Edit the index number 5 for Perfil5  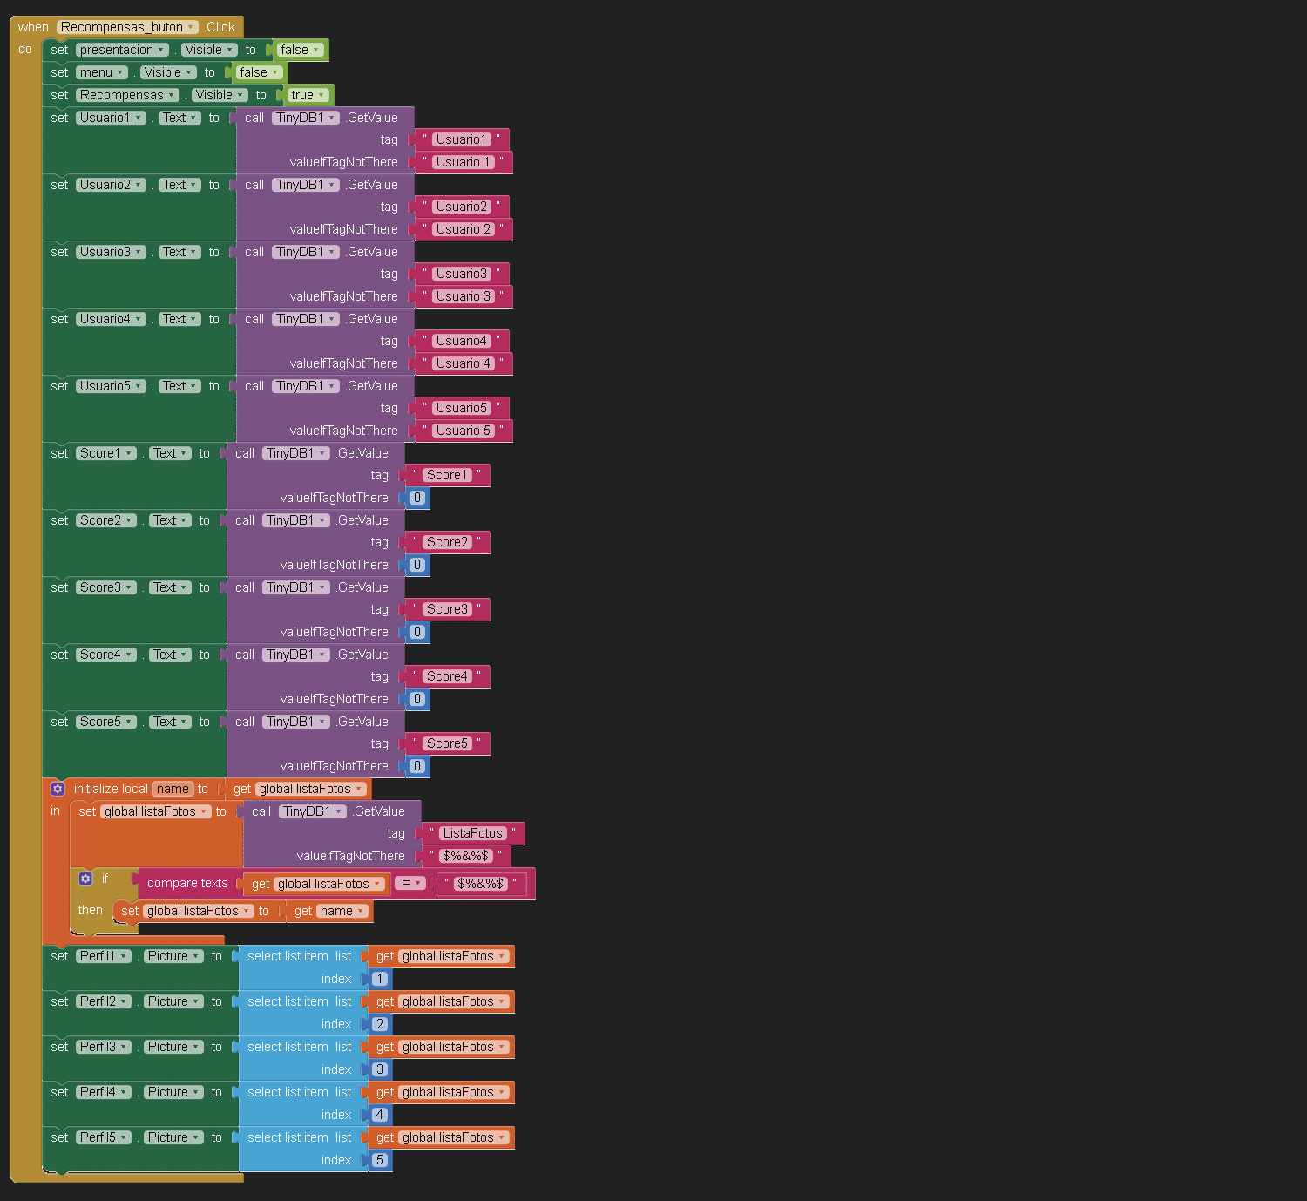click(380, 1160)
